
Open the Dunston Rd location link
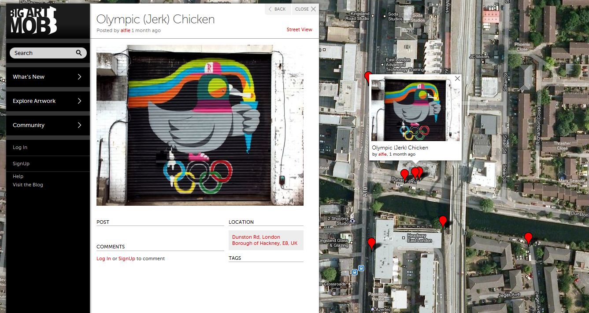coord(265,240)
